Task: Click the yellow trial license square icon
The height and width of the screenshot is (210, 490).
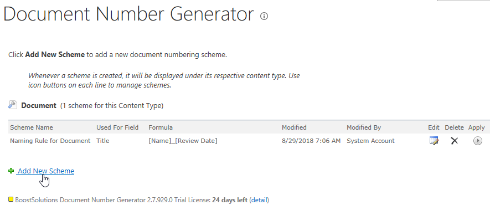Action: coord(11,199)
